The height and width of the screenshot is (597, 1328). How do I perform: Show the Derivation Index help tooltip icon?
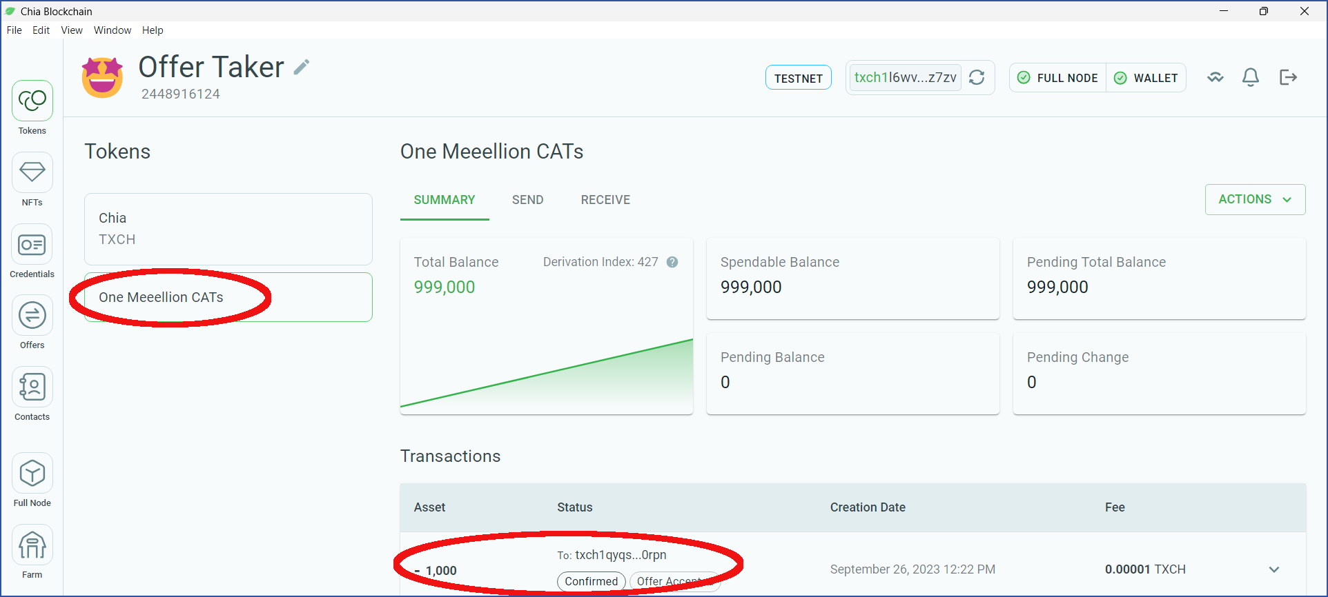point(672,262)
